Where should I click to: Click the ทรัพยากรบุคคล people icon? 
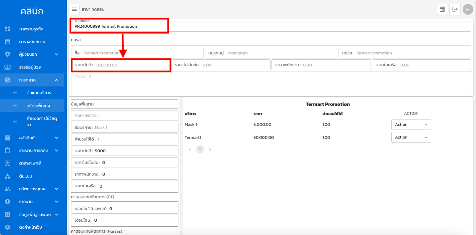[8, 189]
